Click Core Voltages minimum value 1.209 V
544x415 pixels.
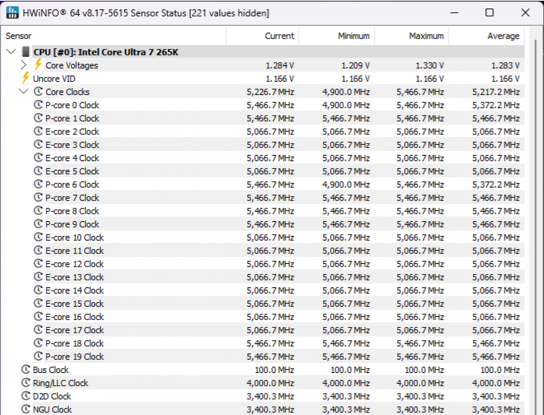tap(356, 65)
